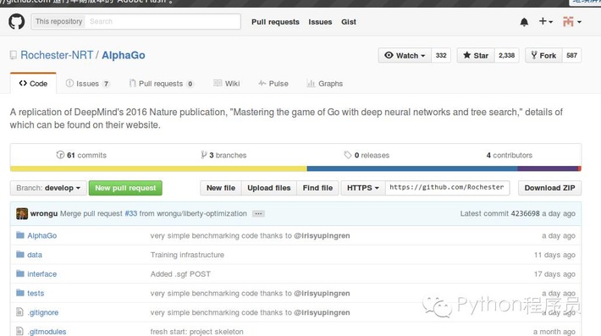Open the .gitignore file

point(43,312)
